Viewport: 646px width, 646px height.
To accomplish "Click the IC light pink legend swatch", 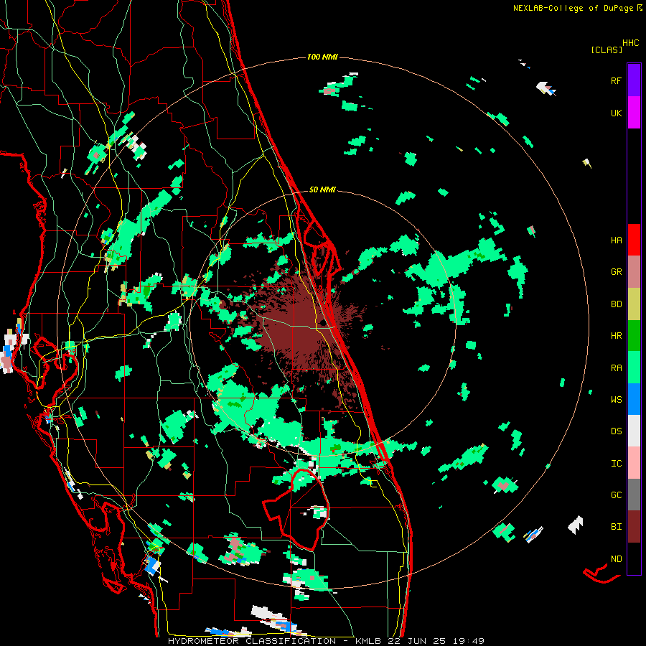I will point(634,463).
